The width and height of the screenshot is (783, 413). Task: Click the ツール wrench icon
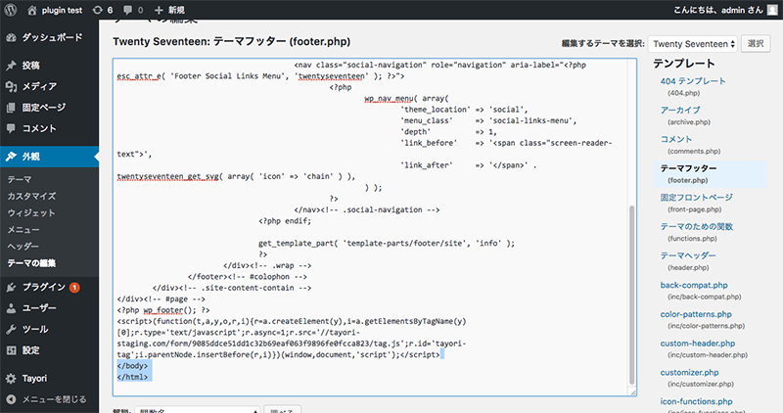(11, 329)
